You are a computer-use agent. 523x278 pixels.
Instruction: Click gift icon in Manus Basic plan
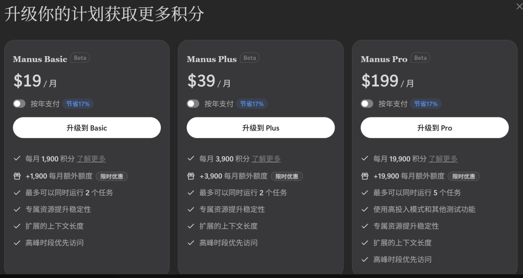click(17, 176)
